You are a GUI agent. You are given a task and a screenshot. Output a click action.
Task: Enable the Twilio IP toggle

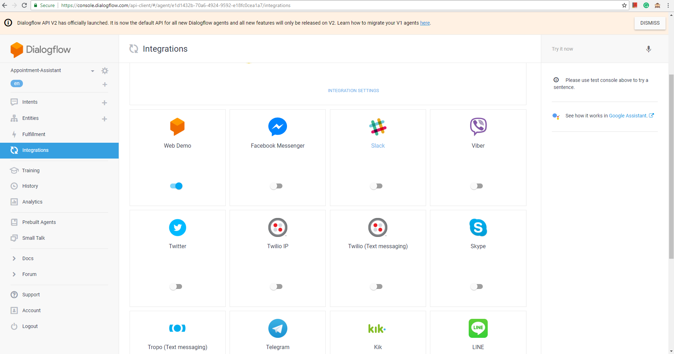276,287
